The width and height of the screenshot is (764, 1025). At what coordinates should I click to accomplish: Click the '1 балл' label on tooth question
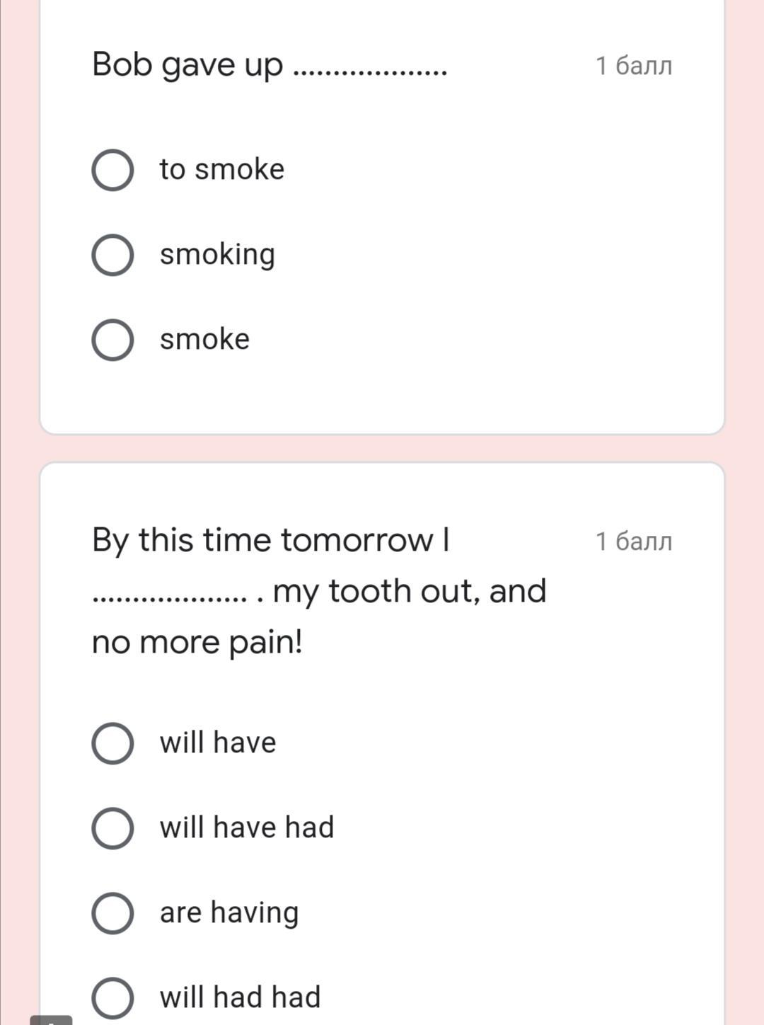pyautogui.click(x=633, y=542)
